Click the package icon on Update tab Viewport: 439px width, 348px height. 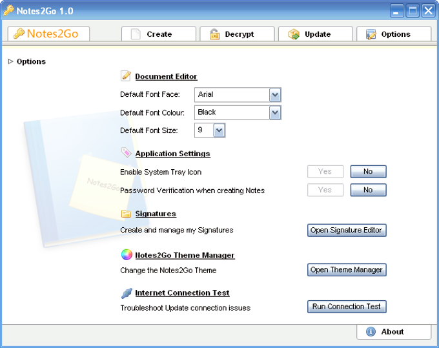294,34
